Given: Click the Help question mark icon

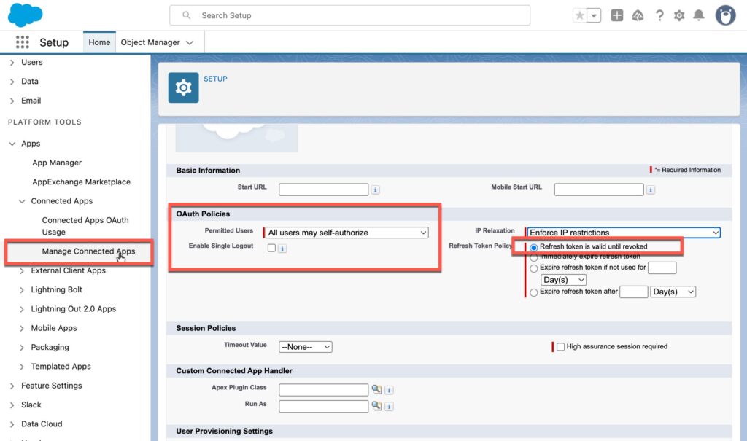Looking at the screenshot, I should 659,15.
